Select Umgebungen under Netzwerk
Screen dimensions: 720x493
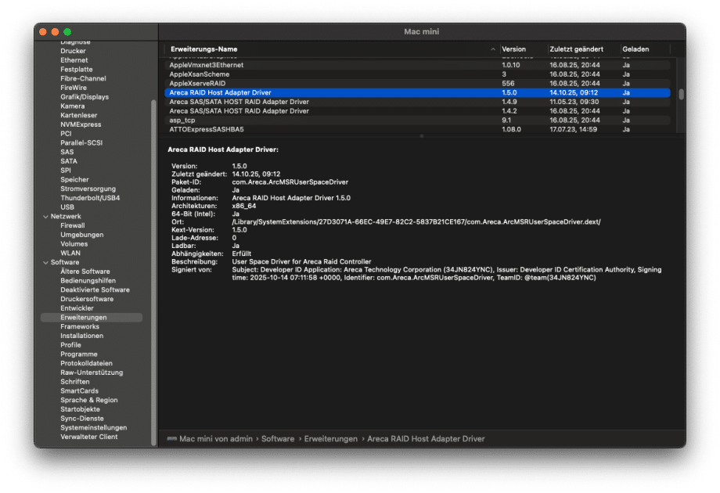[x=81, y=235]
